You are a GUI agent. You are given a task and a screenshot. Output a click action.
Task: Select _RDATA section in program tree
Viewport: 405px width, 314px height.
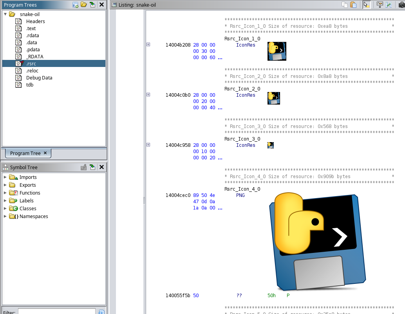pyautogui.click(x=34, y=56)
